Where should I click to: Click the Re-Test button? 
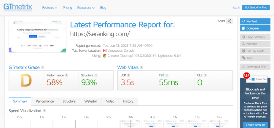255,21
